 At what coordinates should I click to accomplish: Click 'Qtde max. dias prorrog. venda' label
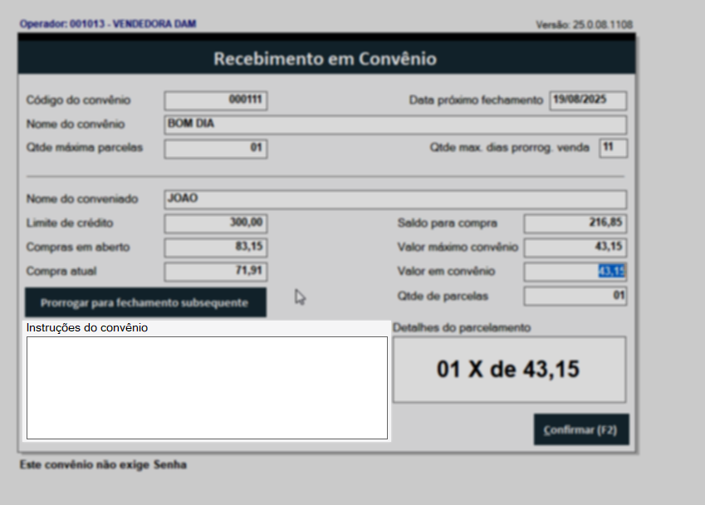pyautogui.click(x=509, y=148)
